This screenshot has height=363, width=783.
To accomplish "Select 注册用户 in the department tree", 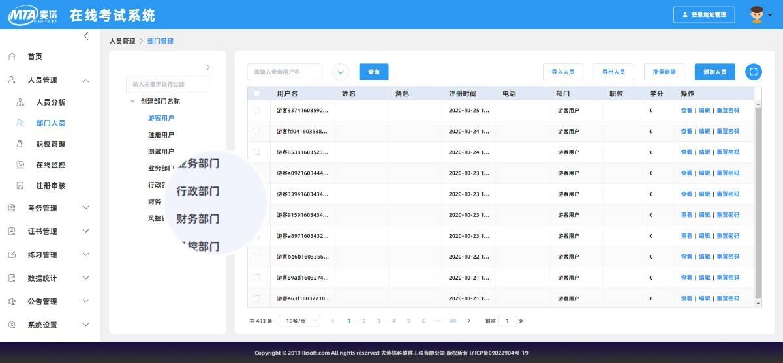I will pyautogui.click(x=161, y=135).
